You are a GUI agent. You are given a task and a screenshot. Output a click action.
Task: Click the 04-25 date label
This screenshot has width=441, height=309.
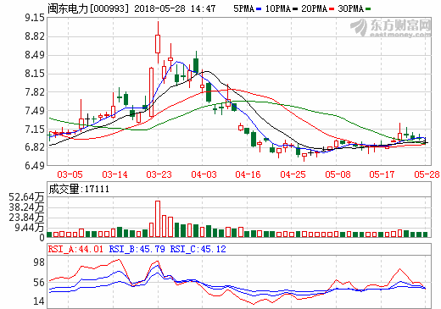point(293,174)
